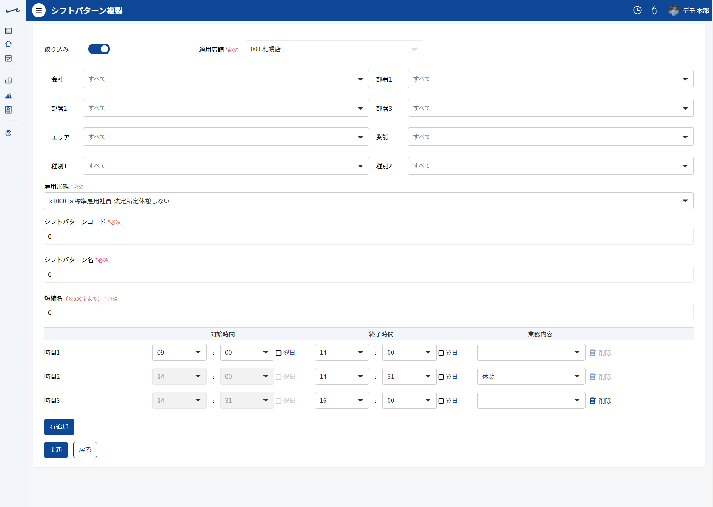This screenshot has height=507, width=713.
Task: Click the 開始時間 column header
Action: [222, 334]
